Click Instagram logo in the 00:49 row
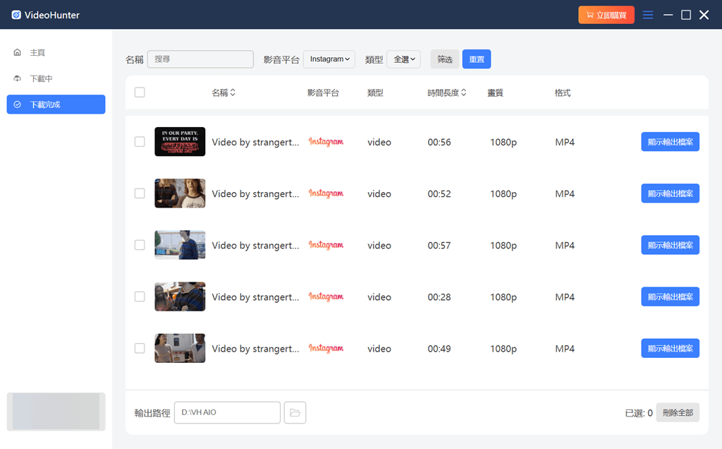The image size is (722, 449). tap(326, 348)
